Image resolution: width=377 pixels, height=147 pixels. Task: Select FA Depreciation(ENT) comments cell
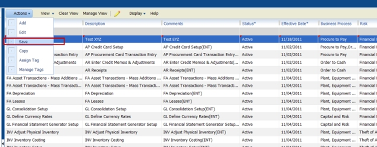click(x=201, y=93)
